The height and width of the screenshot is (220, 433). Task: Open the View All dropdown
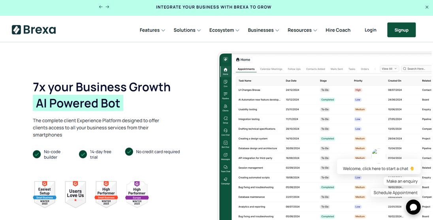click(389, 69)
